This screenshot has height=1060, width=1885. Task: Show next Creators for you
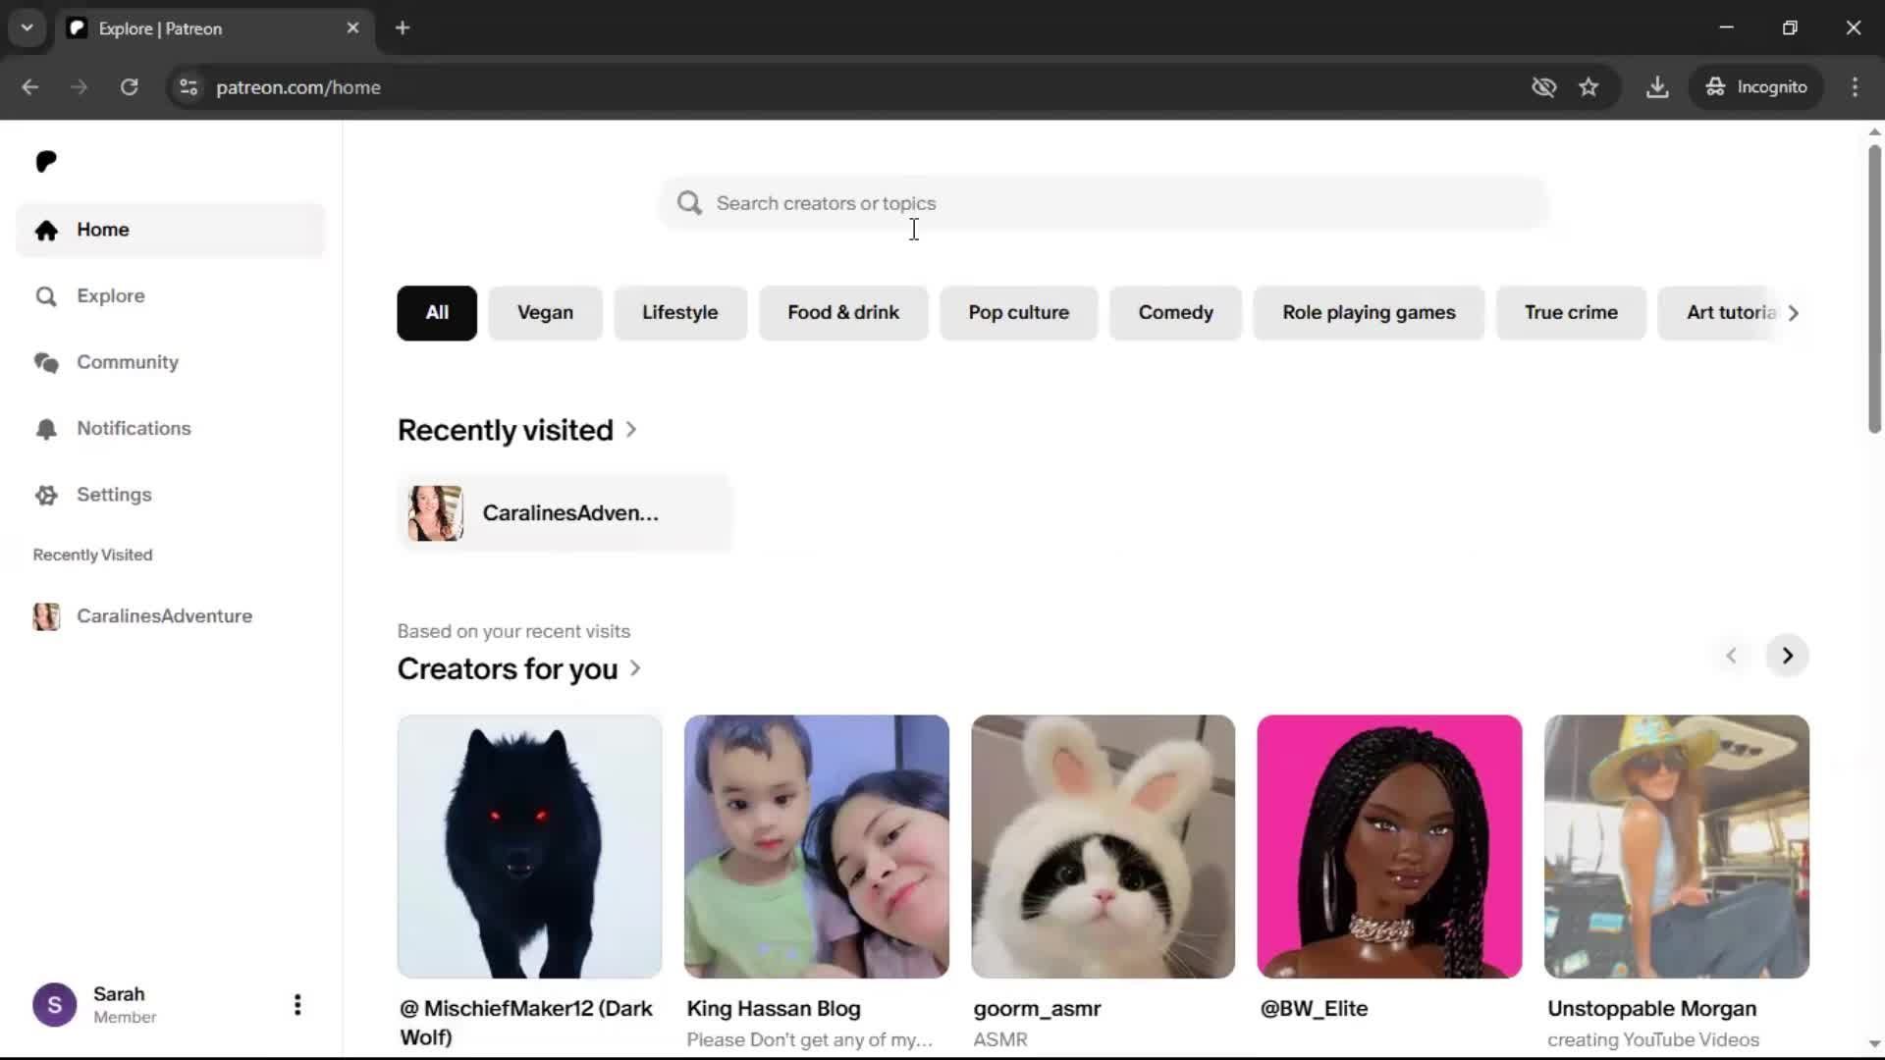[1787, 656]
